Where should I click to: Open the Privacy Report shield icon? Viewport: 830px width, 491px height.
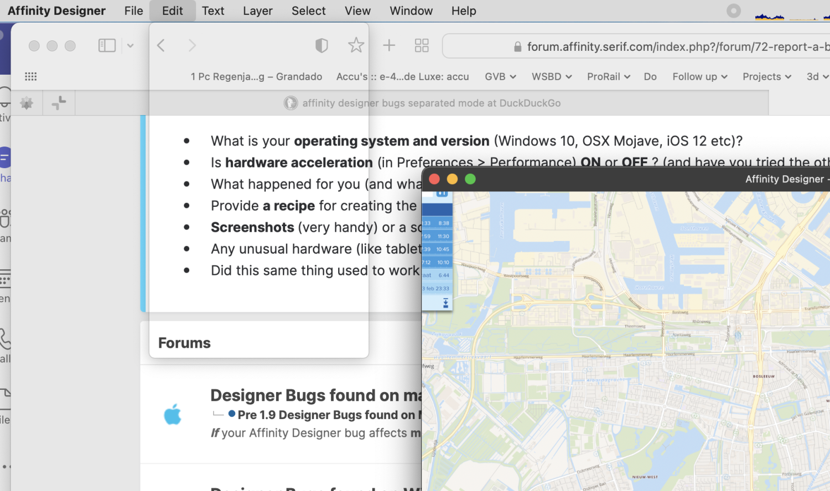tap(321, 45)
